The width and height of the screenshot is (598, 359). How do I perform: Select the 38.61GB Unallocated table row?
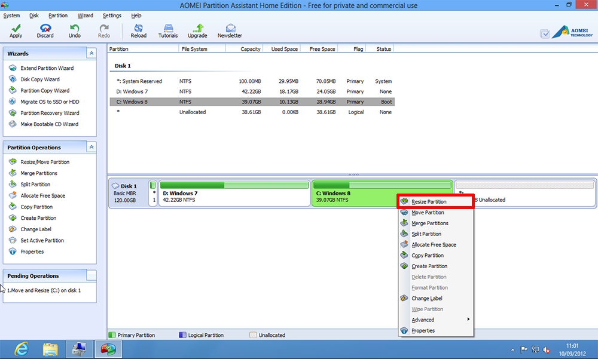252,112
